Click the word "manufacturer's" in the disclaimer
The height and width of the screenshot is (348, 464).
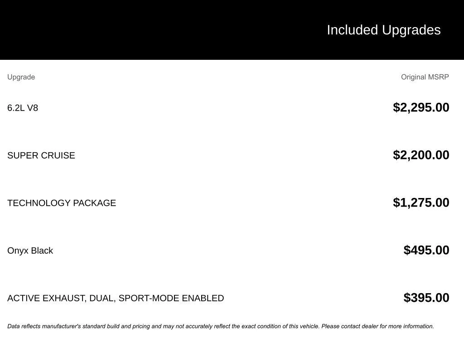coord(62,326)
